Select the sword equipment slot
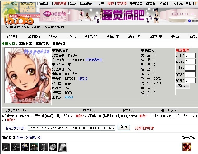198x154 pixels. pos(6,147)
